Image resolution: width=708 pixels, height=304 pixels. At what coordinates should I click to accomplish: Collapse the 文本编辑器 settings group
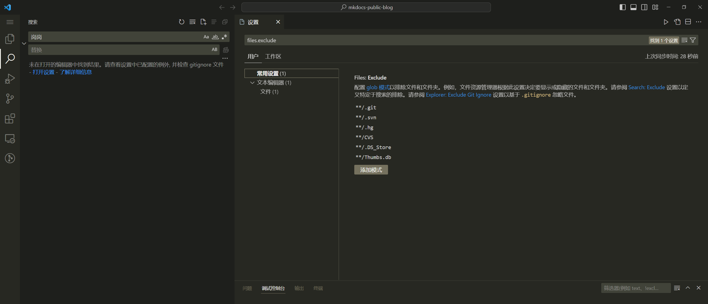pos(252,83)
